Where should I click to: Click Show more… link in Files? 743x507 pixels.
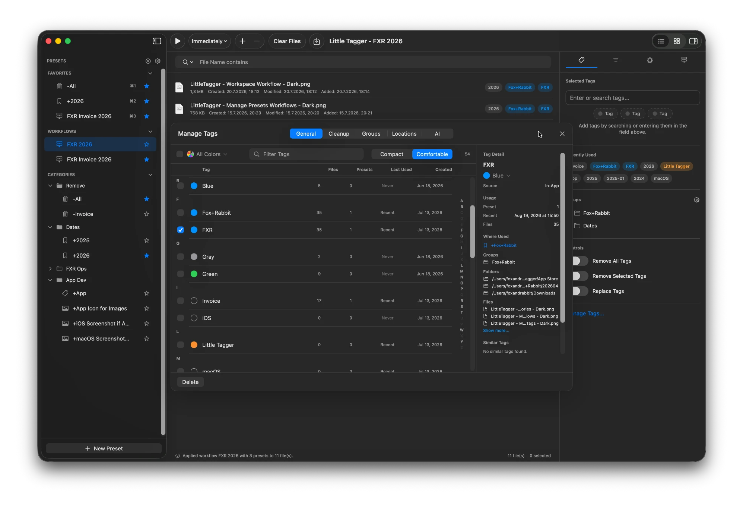coord(496,331)
